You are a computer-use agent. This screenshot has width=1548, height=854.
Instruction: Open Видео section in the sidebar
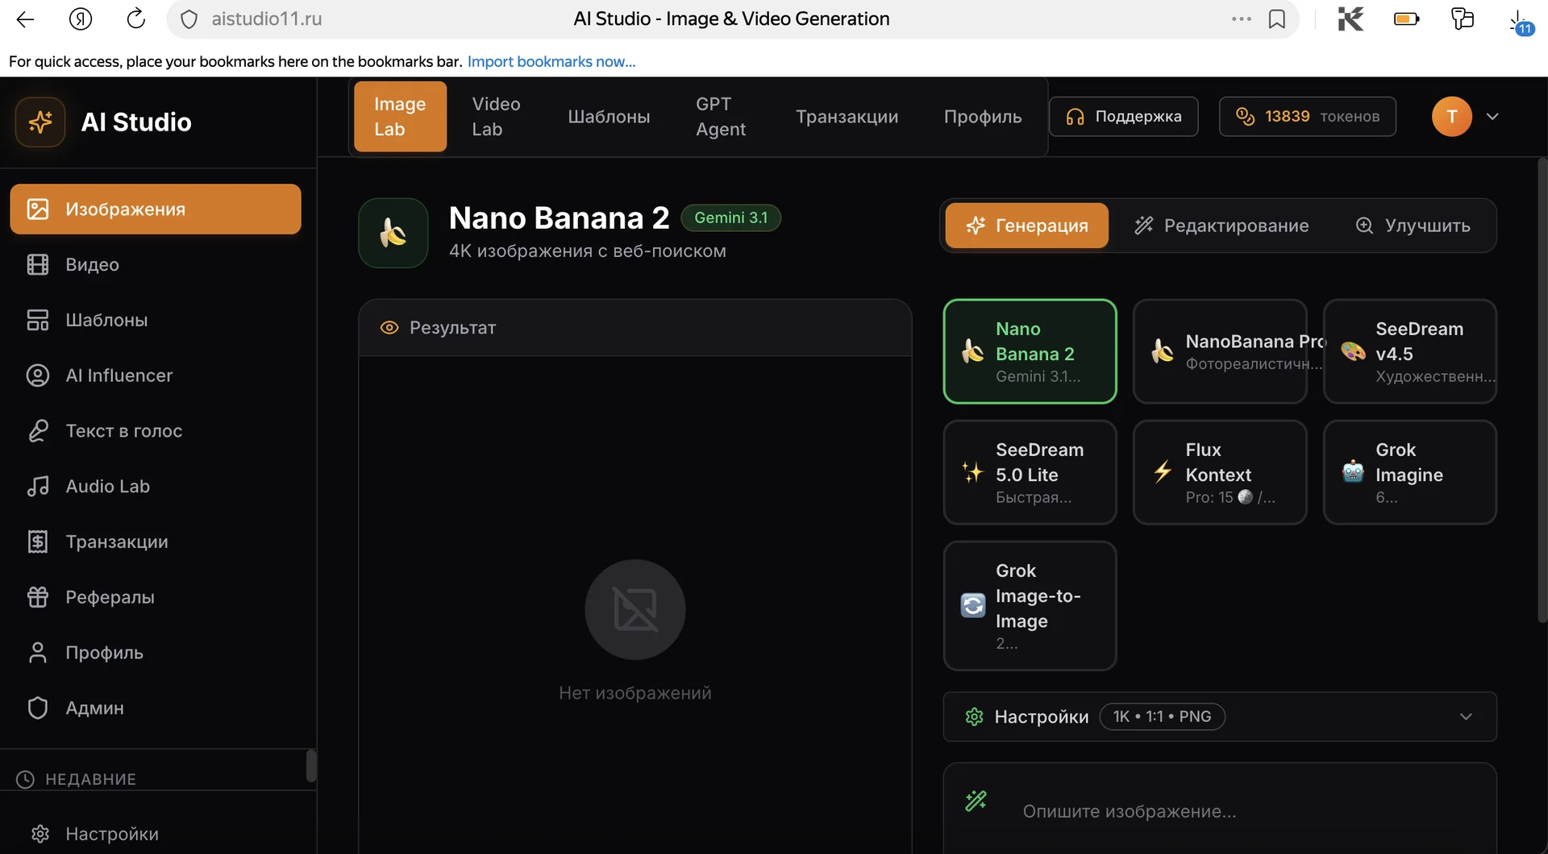point(156,264)
